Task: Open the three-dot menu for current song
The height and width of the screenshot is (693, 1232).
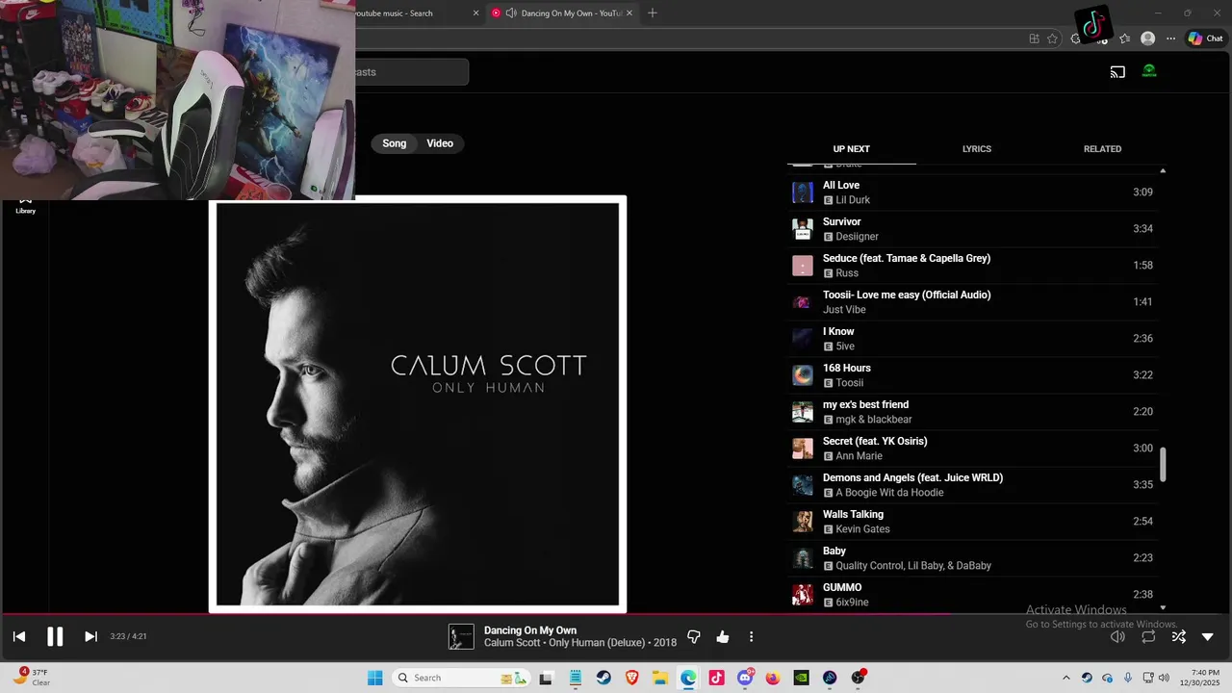Action: click(x=752, y=637)
